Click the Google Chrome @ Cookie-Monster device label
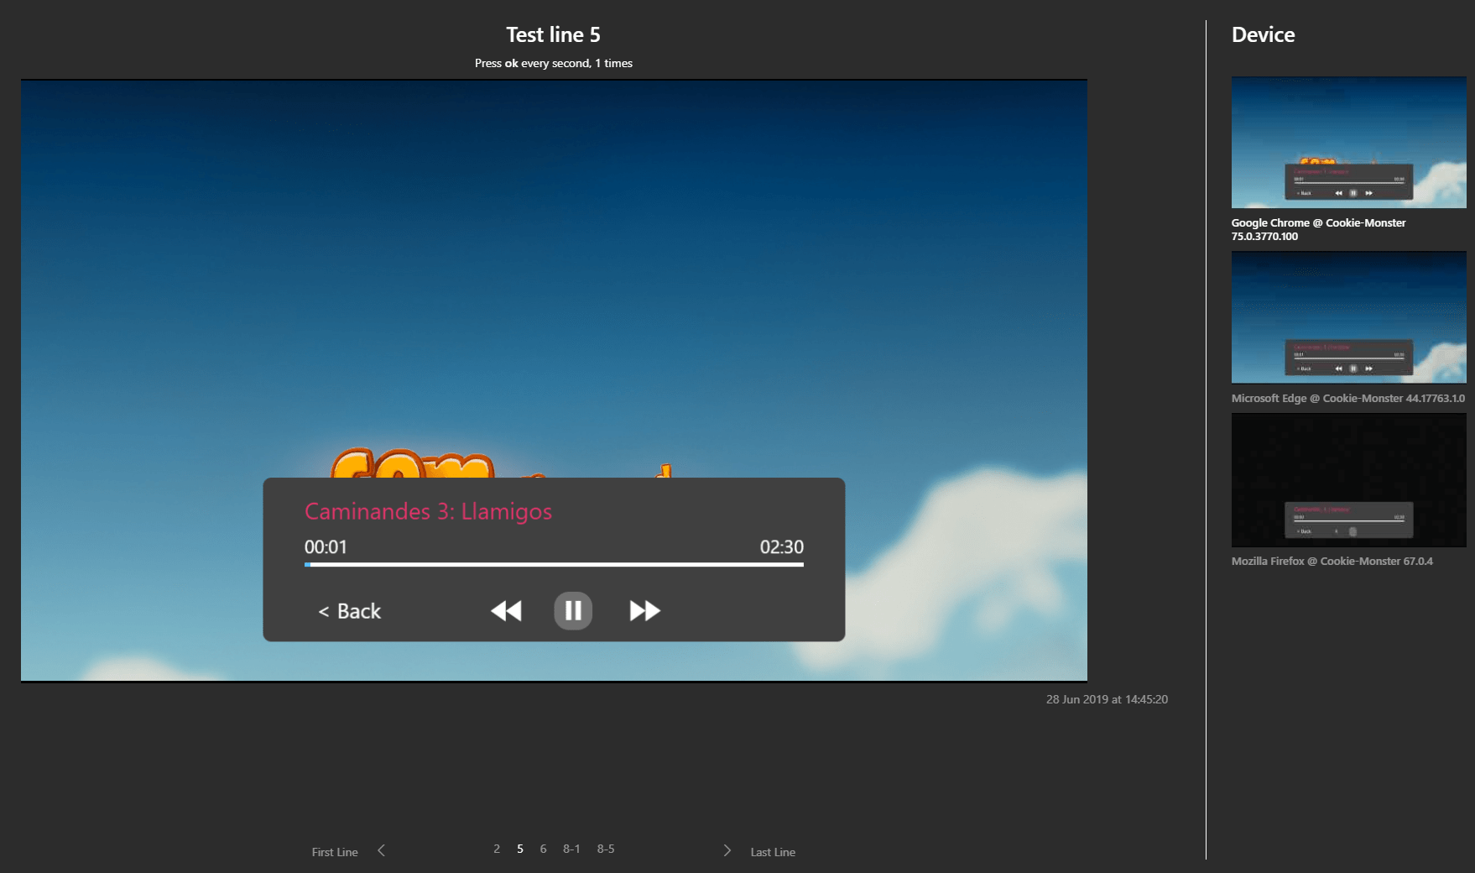The height and width of the screenshot is (873, 1475). pos(1317,230)
